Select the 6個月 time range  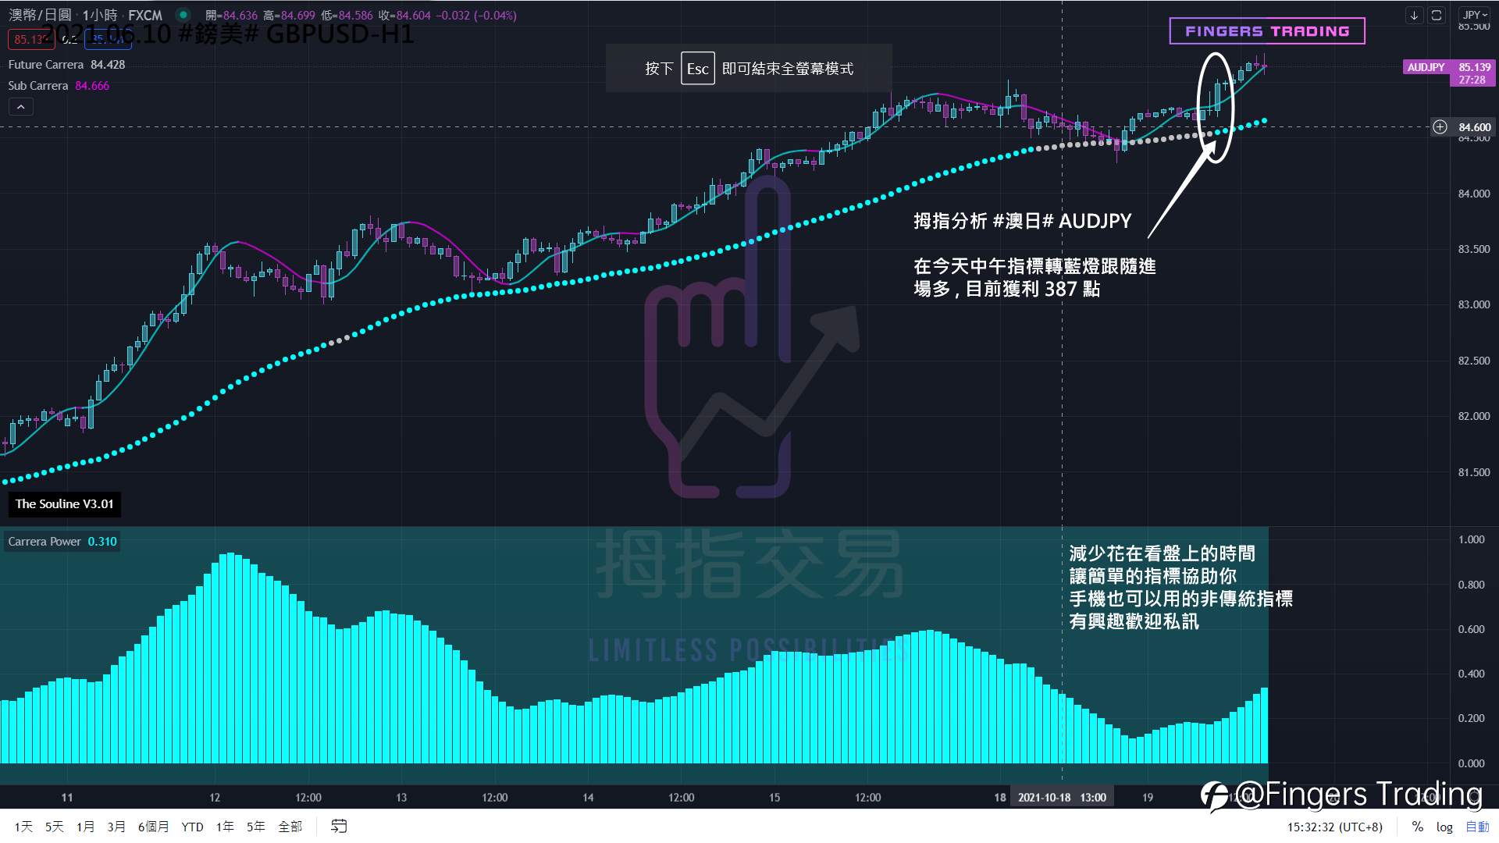click(x=153, y=827)
